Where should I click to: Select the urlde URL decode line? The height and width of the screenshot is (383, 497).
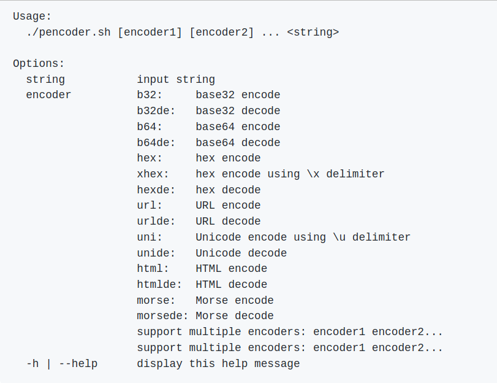(x=199, y=222)
